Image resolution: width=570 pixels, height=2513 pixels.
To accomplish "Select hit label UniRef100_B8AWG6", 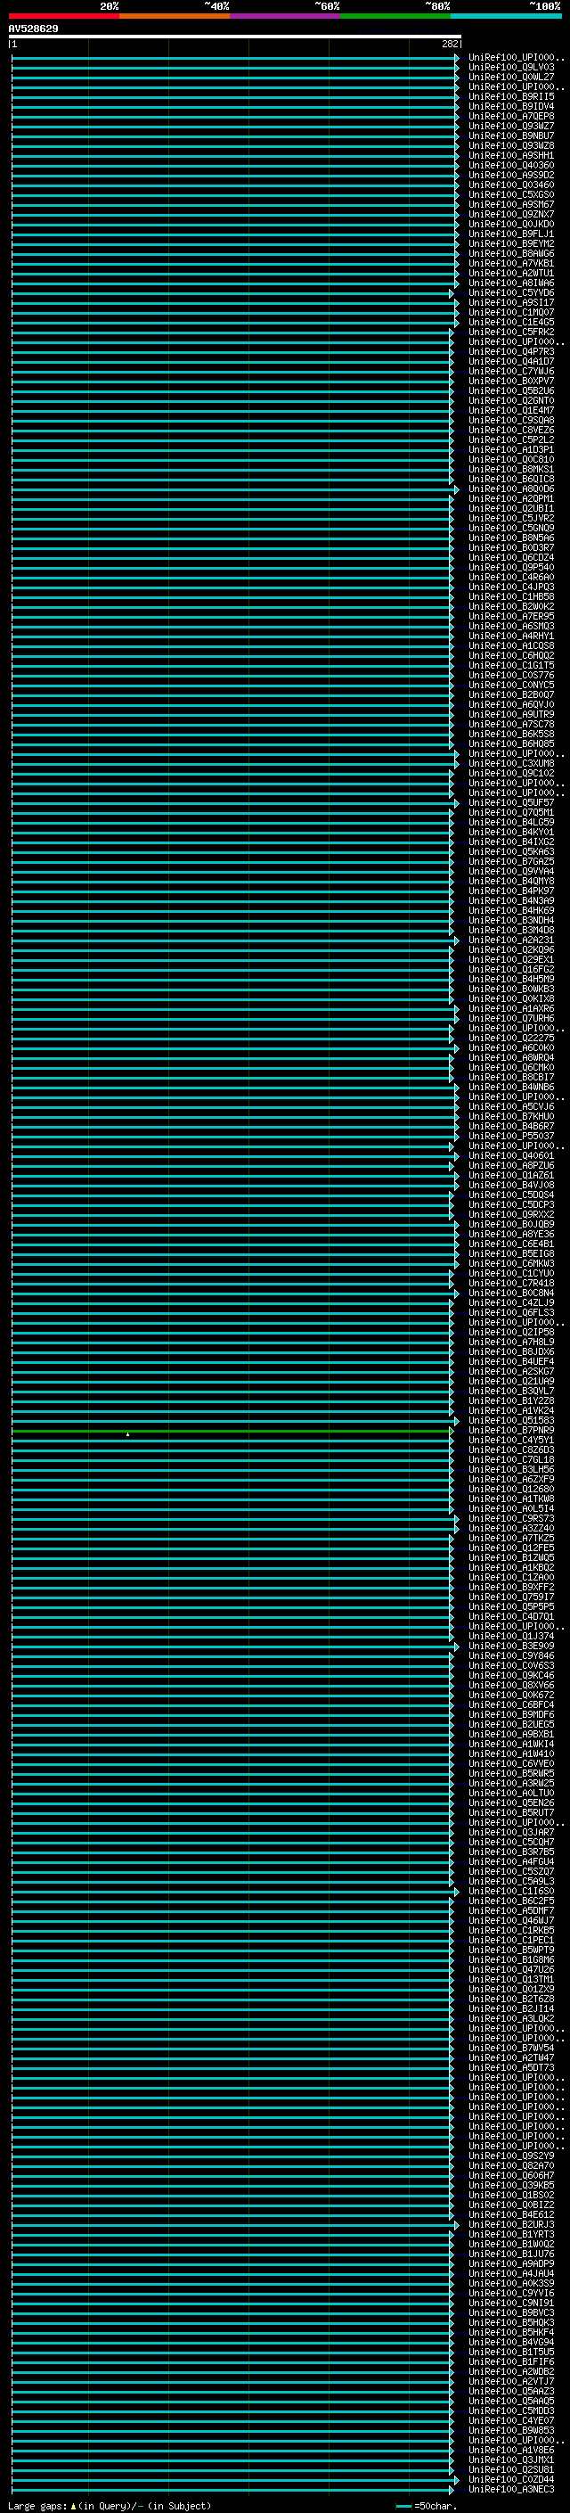I will pyautogui.click(x=510, y=254).
